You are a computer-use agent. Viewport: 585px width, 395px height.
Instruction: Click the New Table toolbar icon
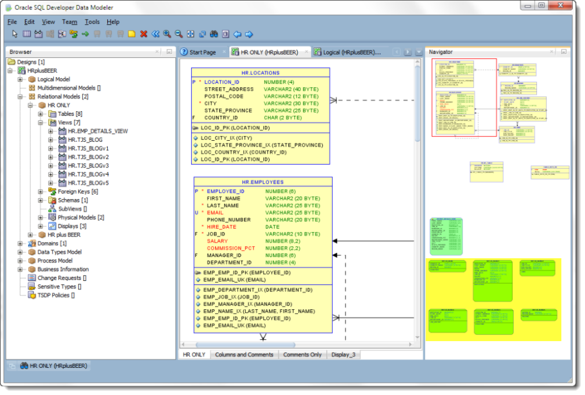[27, 34]
